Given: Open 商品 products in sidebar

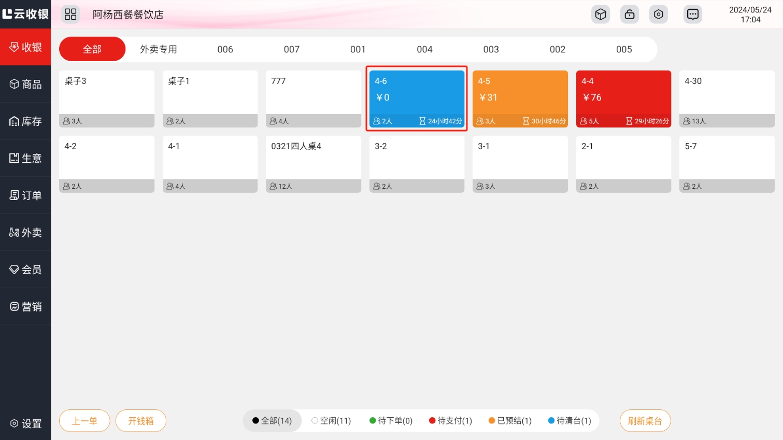Looking at the screenshot, I should pyautogui.click(x=25, y=84).
